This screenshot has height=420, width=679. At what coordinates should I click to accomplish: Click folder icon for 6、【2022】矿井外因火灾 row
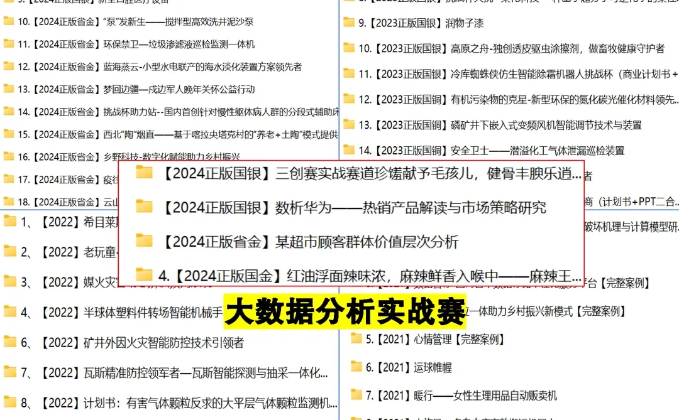coord(10,343)
